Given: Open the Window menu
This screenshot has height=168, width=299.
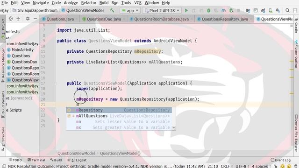Looking at the screenshot, I should [151, 3].
